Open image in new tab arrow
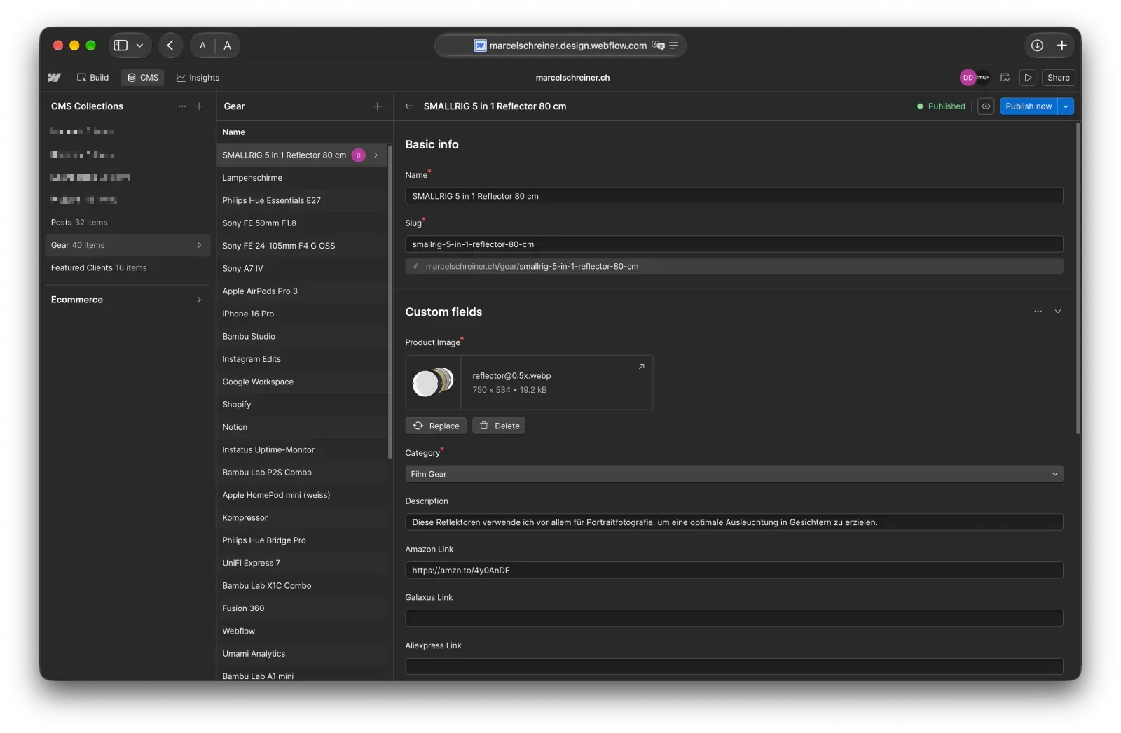Screen dimensions: 1121x733 [x=641, y=367]
